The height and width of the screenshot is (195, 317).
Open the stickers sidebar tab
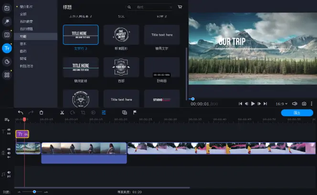(7, 62)
